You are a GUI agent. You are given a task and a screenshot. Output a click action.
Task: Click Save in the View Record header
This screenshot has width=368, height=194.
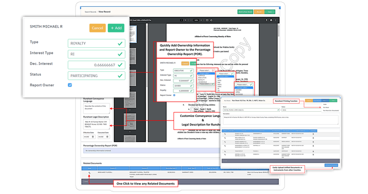pos(270,12)
